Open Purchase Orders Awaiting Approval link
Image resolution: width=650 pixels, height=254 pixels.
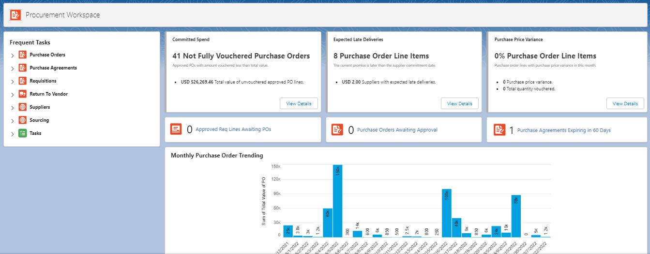pyautogui.click(x=397, y=130)
